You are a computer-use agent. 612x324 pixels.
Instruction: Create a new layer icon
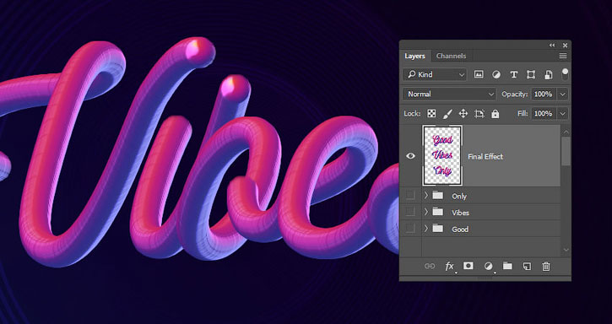pos(527,267)
